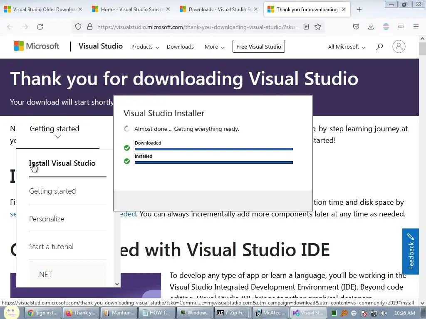
Task: Click the page vertical scrollbar thumb
Action: pyautogui.click(x=422, y=49)
